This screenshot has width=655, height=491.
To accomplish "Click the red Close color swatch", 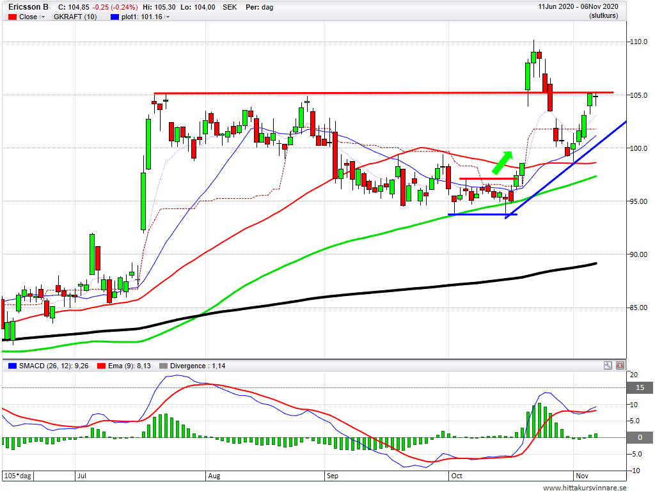I will click(12, 17).
